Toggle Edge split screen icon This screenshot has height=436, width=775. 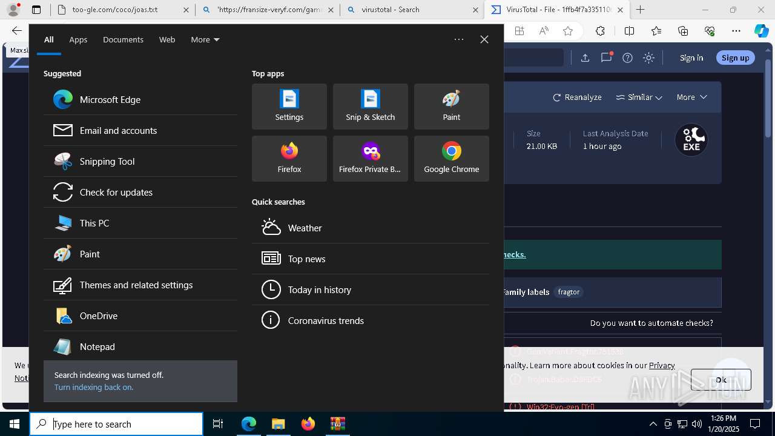[x=630, y=31]
